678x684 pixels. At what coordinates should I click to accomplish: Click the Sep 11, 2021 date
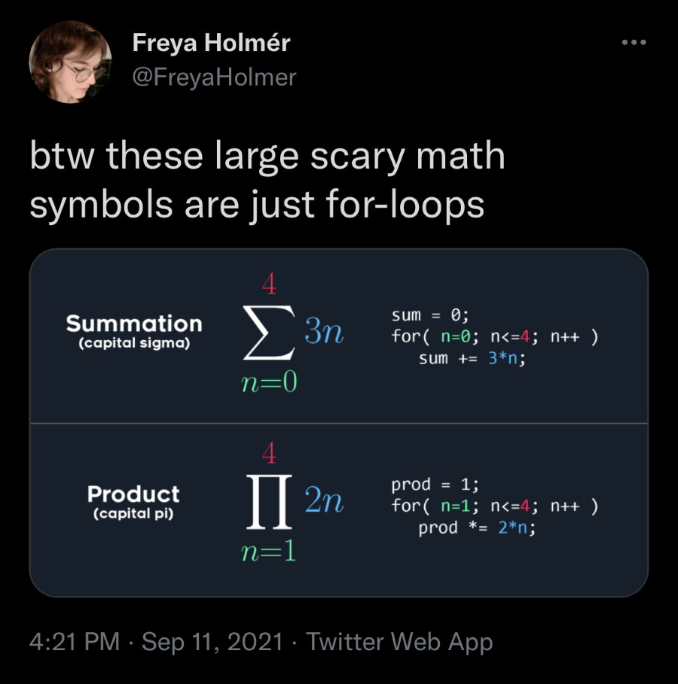click(x=212, y=642)
